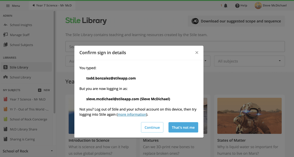
Task: Select the Stile Library S icon
Action: [x=5, y=67]
